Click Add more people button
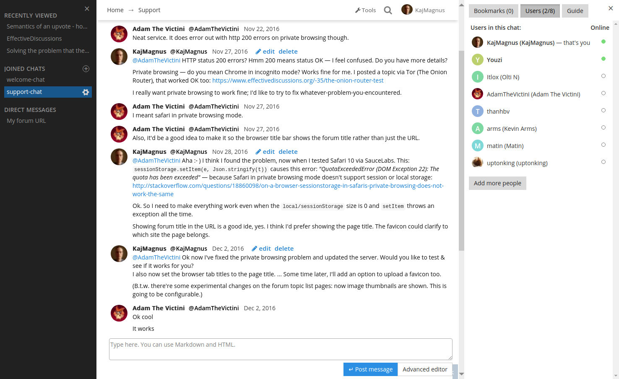619x379 pixels. pos(497,183)
